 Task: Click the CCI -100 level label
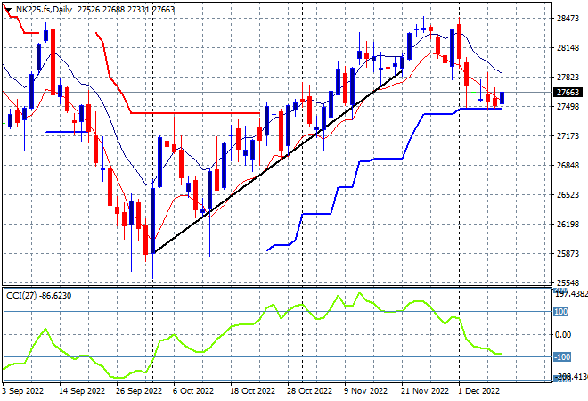562,356
